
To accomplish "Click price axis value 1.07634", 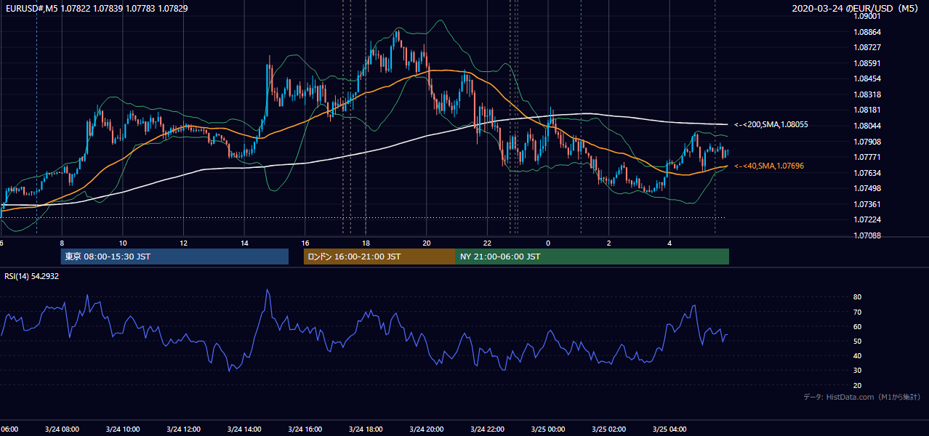I will point(869,173).
